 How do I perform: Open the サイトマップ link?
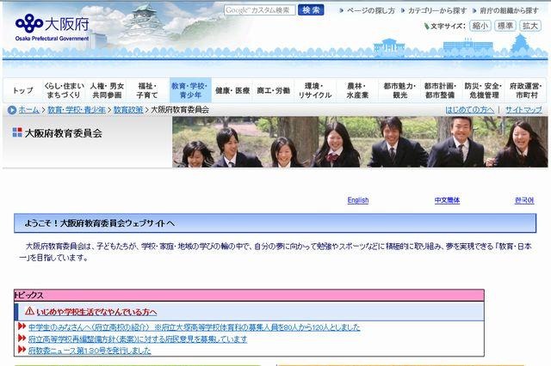point(523,111)
